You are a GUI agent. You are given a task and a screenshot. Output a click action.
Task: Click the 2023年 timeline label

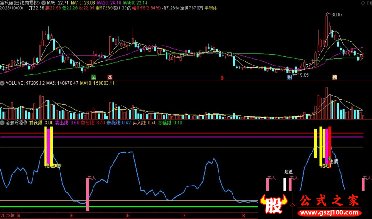[7, 216]
